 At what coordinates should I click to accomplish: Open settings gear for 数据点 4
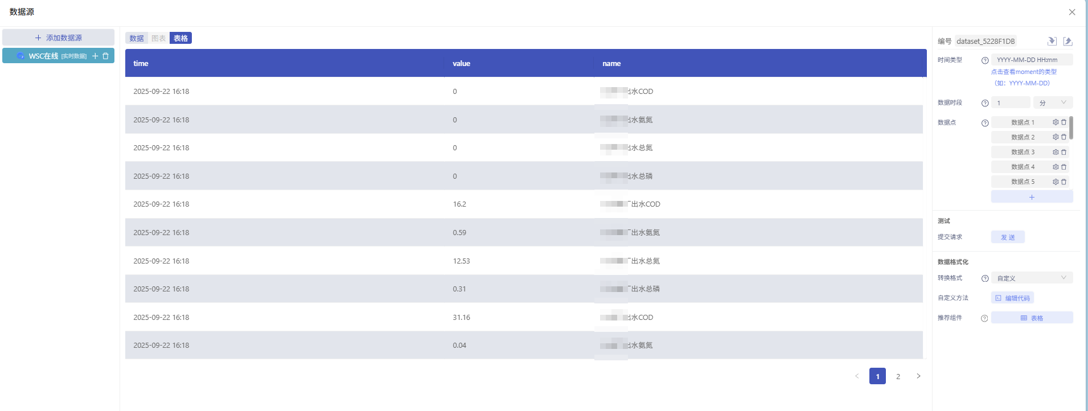click(x=1056, y=167)
